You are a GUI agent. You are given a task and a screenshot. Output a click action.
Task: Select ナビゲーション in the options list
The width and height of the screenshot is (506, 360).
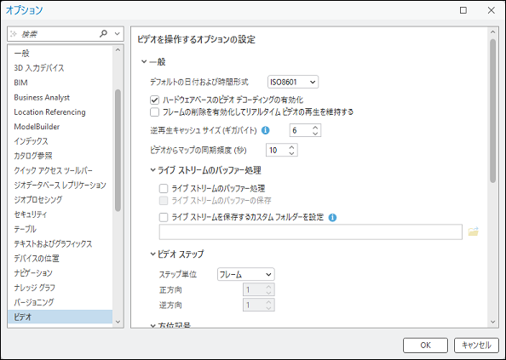33,273
